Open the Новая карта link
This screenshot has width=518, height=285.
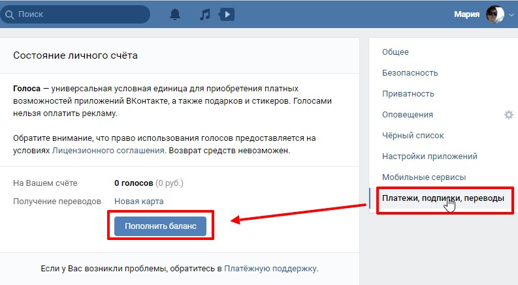[138, 202]
